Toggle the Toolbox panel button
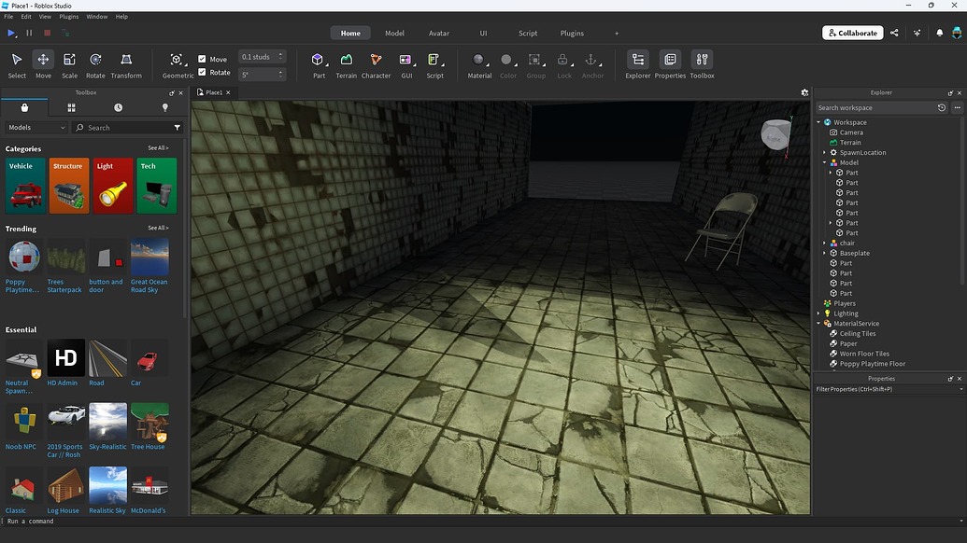Image resolution: width=967 pixels, height=543 pixels. tap(702, 64)
